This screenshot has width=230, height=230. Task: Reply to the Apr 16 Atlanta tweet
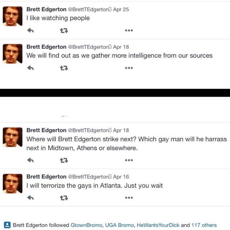(x=30, y=198)
